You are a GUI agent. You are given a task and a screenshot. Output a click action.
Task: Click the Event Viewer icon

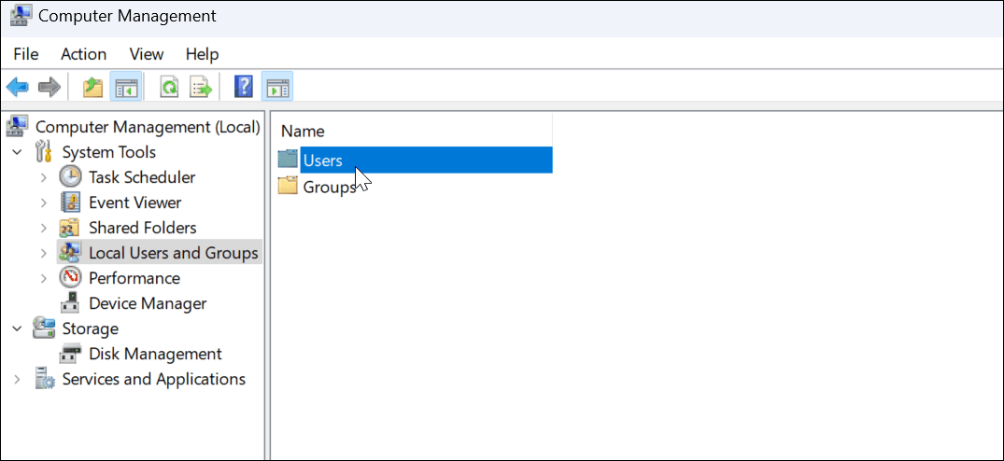(70, 203)
